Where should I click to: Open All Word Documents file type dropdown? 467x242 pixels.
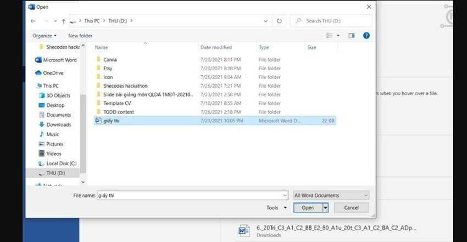click(x=331, y=195)
